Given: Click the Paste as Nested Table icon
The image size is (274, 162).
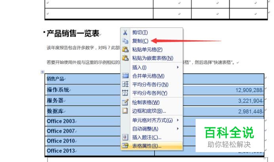Looking at the screenshot, I should point(125,58).
